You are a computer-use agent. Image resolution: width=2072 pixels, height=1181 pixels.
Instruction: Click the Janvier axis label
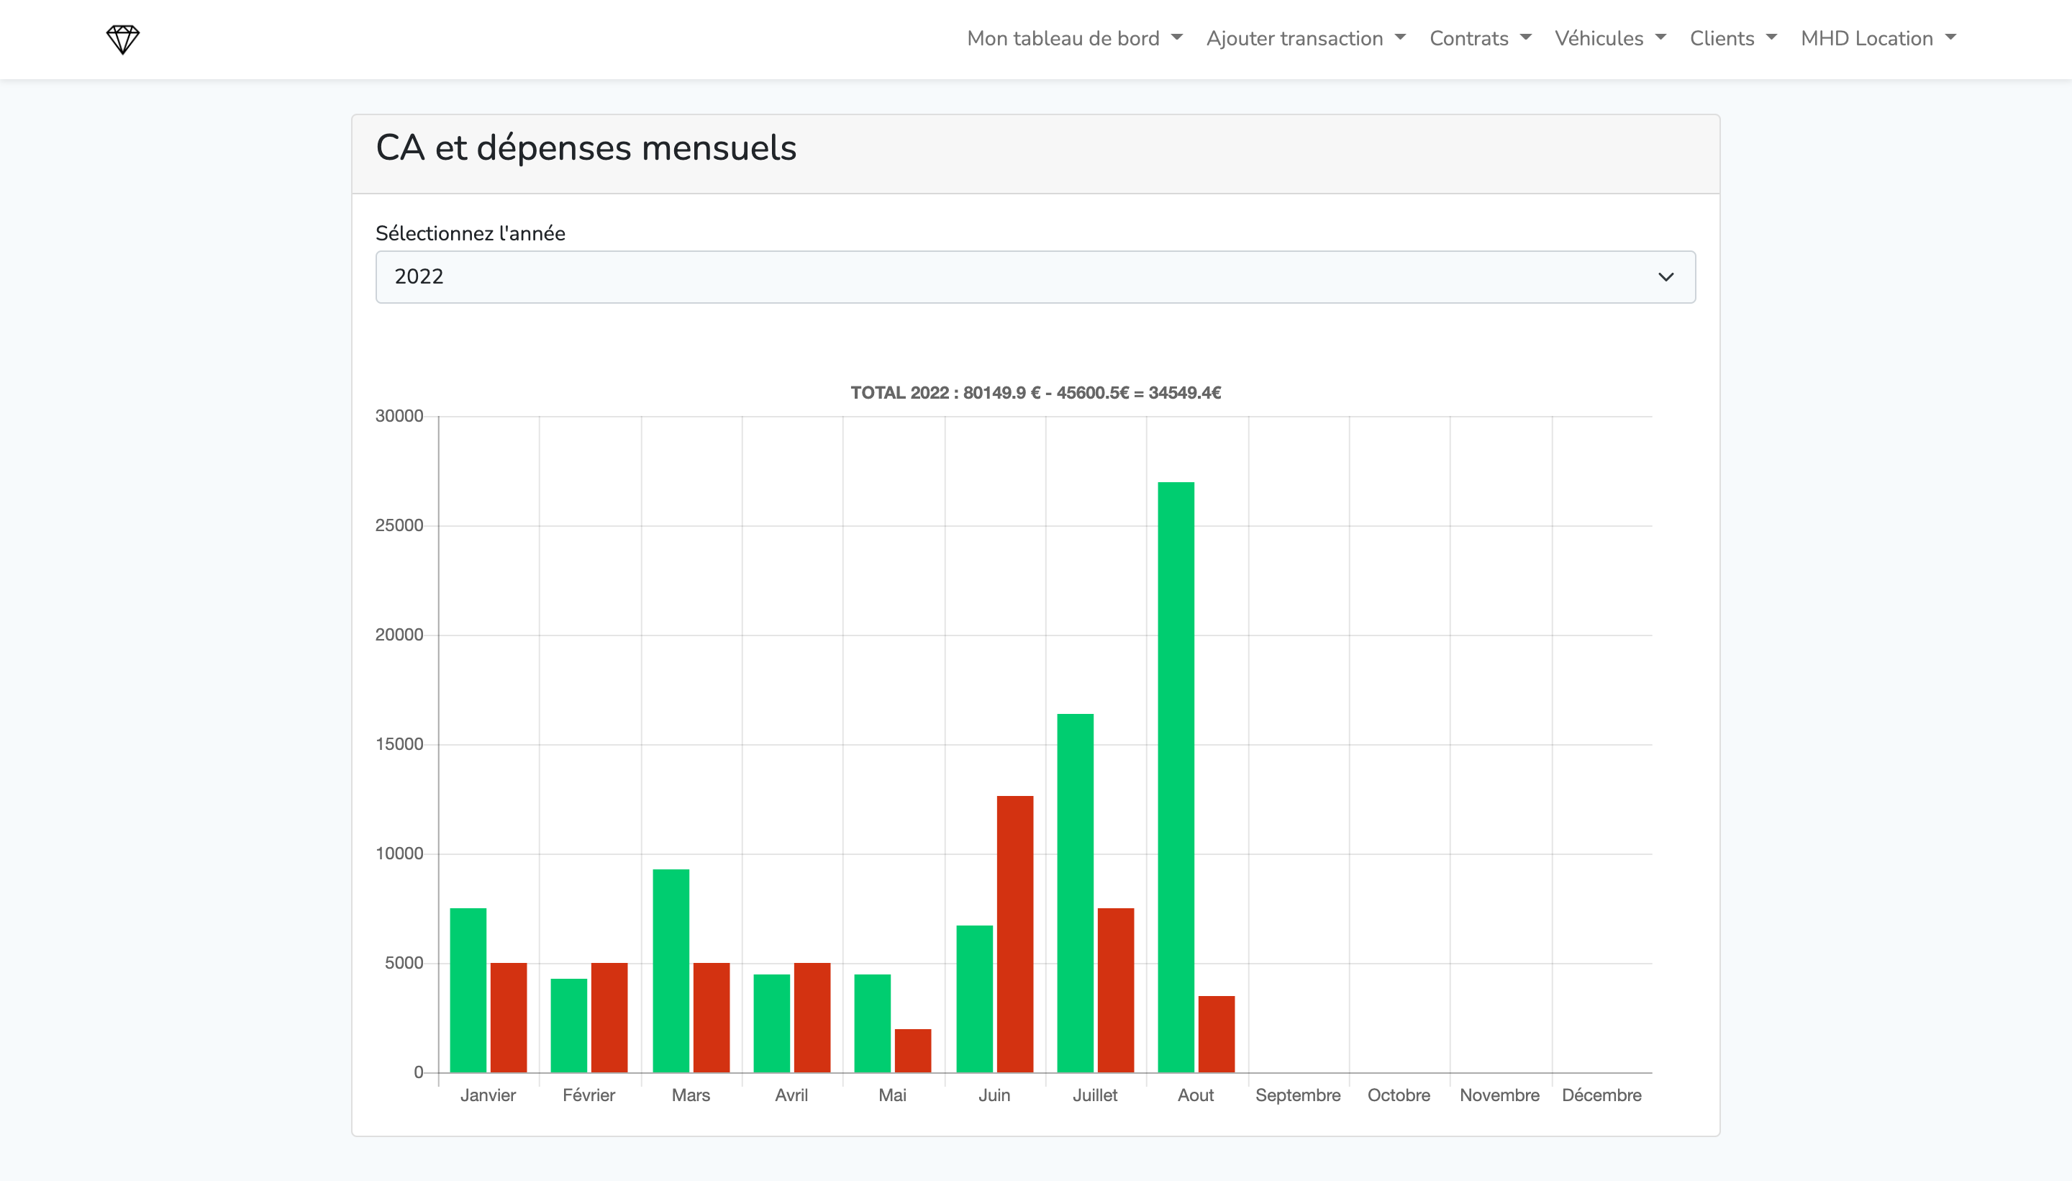click(488, 1095)
